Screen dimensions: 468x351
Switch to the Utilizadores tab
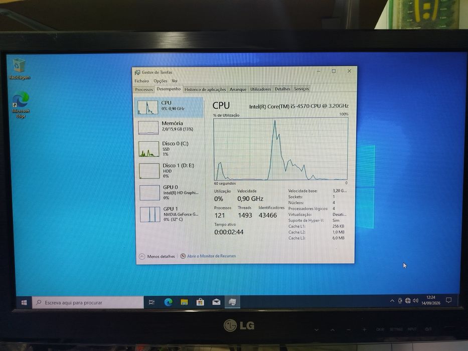pos(260,89)
